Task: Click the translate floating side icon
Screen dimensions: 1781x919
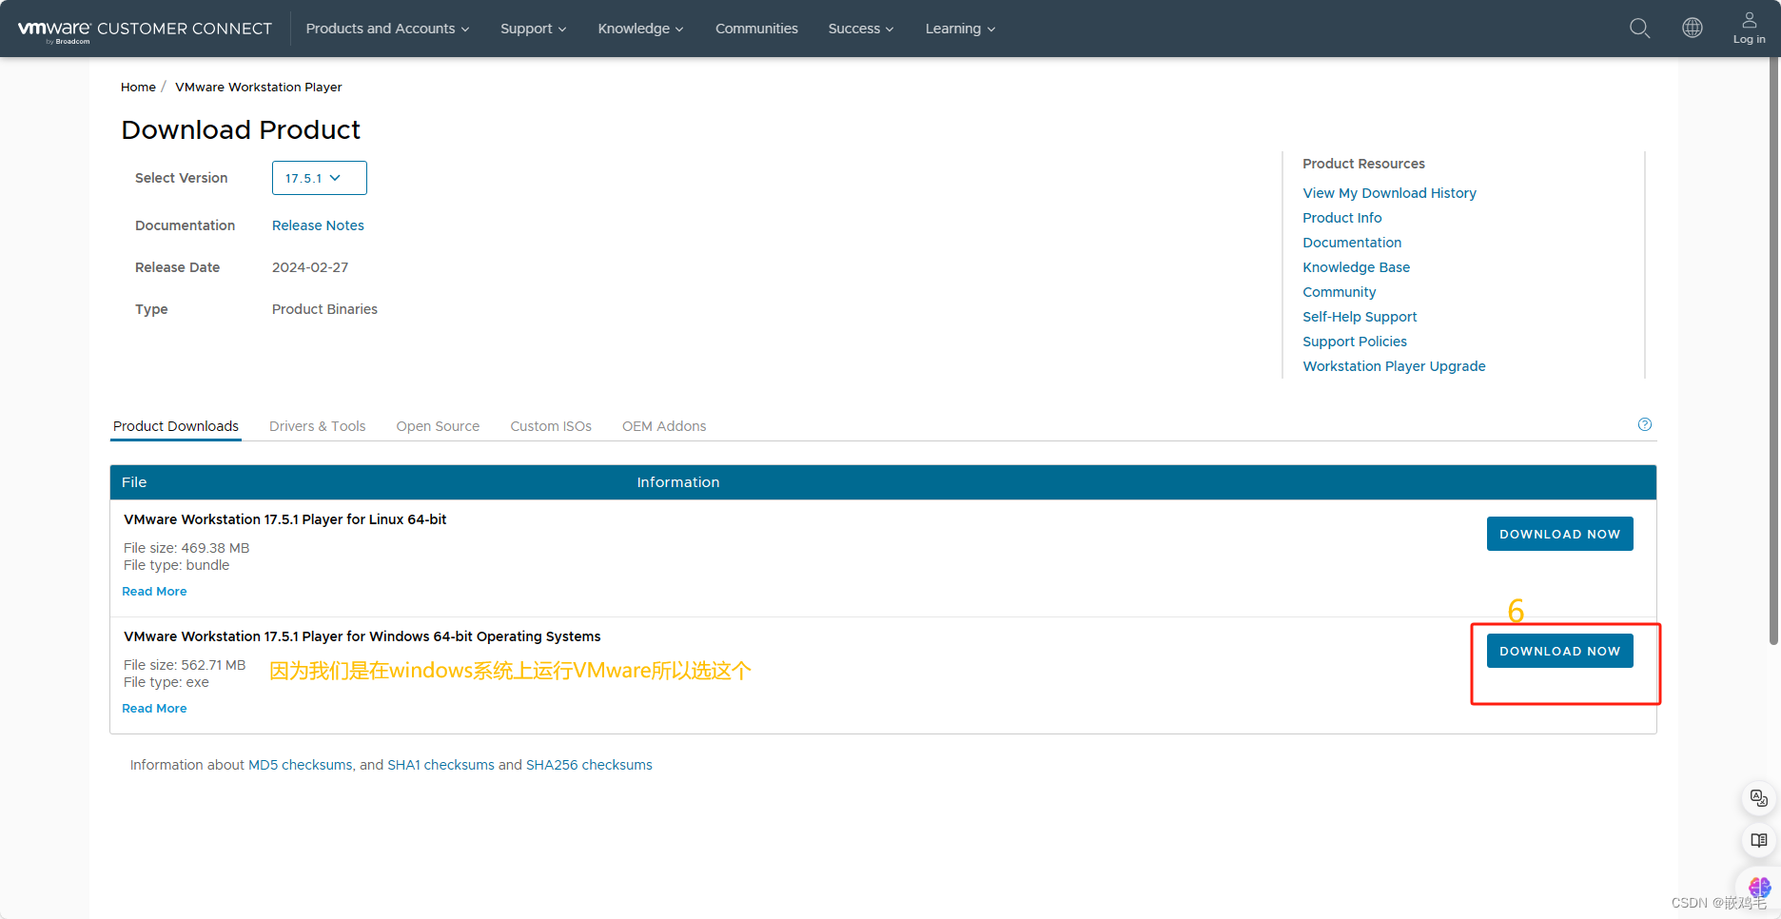Action: click(1759, 797)
